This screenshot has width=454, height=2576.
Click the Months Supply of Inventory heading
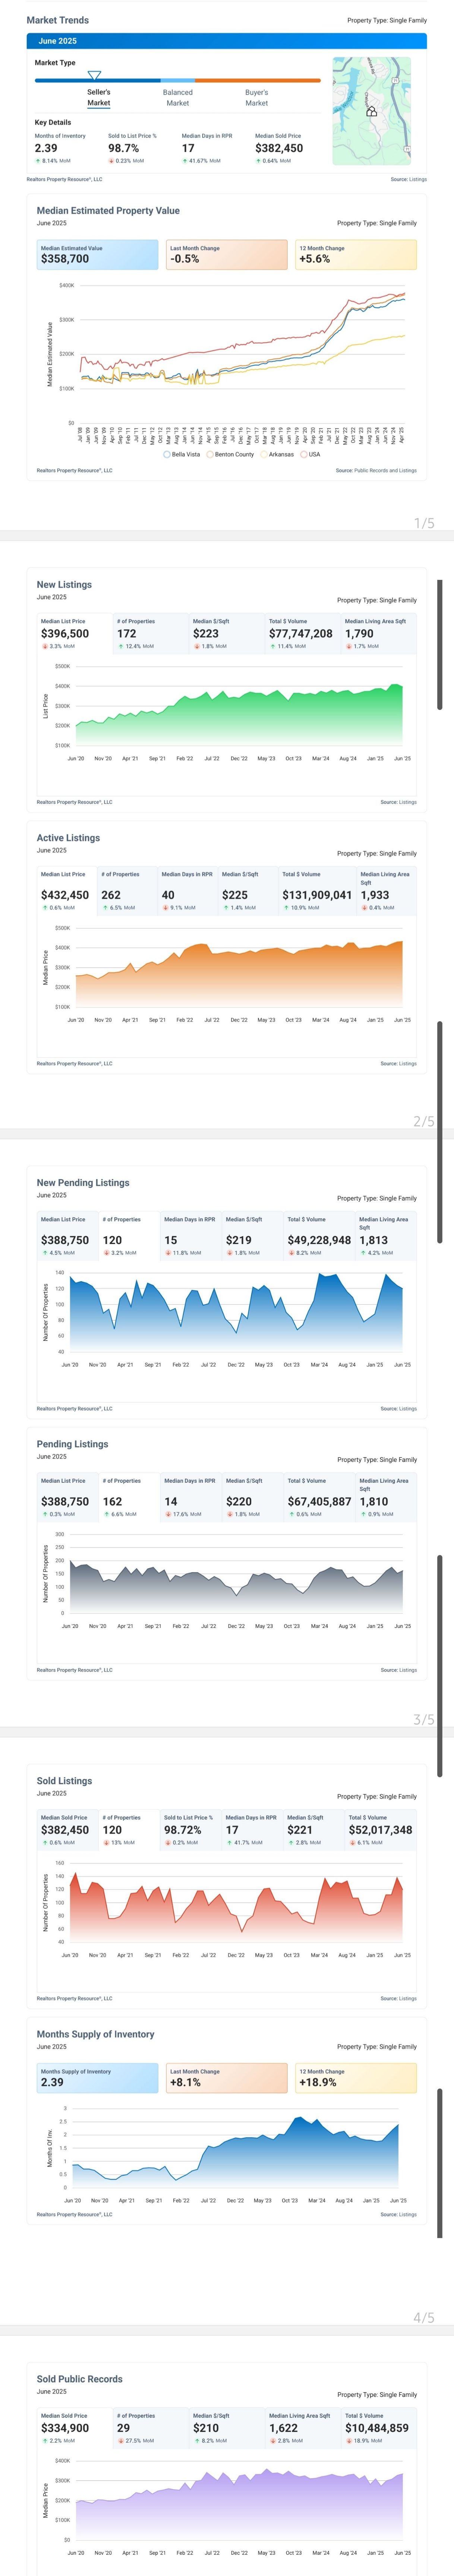tap(96, 2034)
